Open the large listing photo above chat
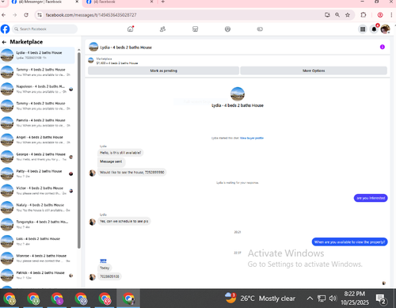 point(238,94)
